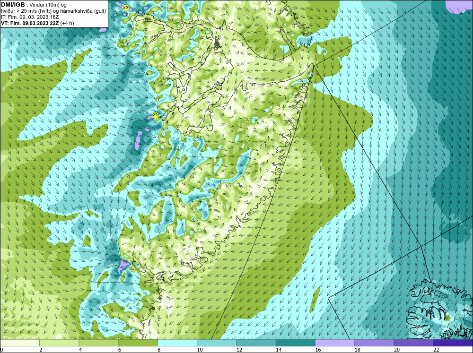Click the legend tick label 8
The width and height of the screenshot is (473, 353).
click(x=159, y=350)
